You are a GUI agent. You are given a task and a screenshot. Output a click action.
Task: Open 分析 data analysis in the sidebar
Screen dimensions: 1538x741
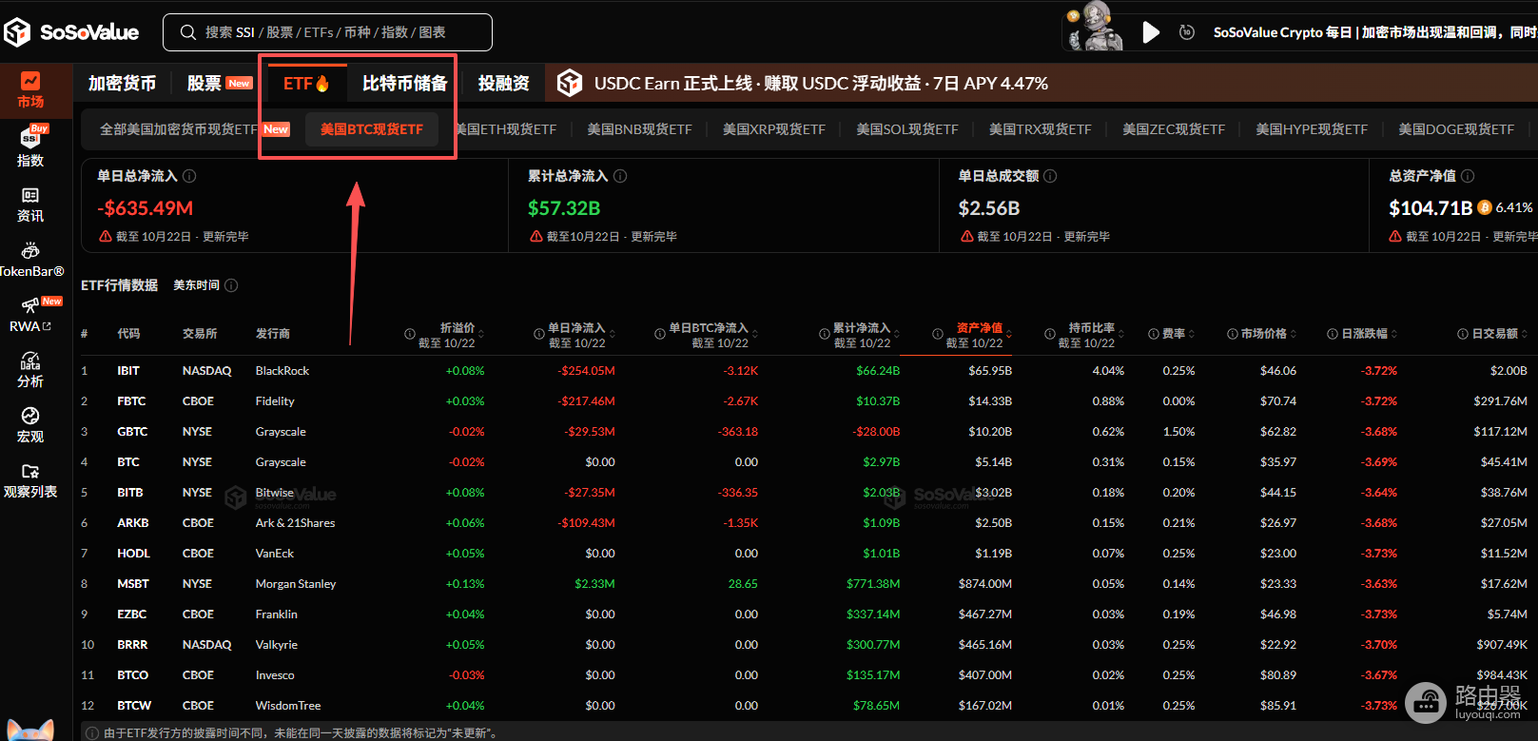point(30,371)
